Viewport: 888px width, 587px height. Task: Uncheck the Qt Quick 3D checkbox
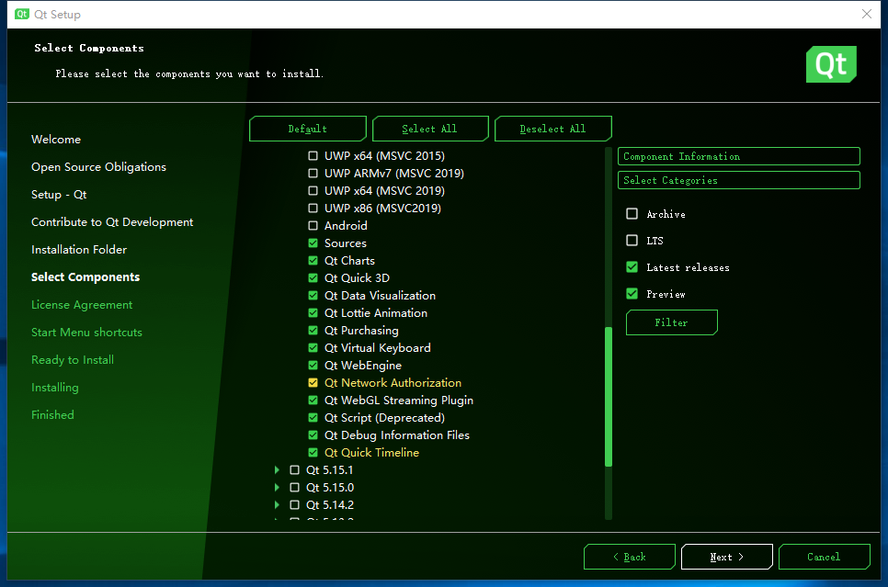click(313, 278)
